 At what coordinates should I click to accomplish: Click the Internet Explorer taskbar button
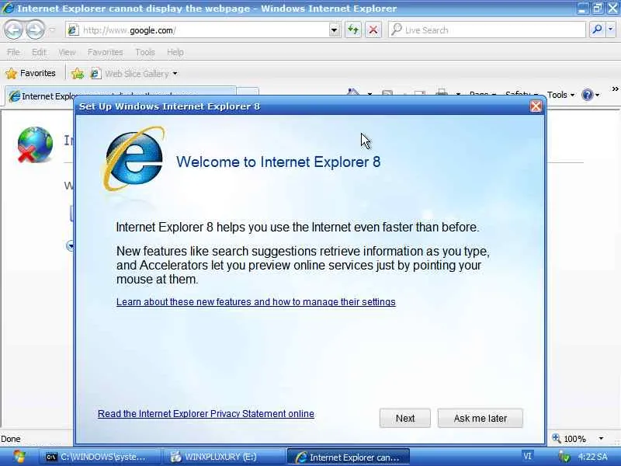click(348, 457)
